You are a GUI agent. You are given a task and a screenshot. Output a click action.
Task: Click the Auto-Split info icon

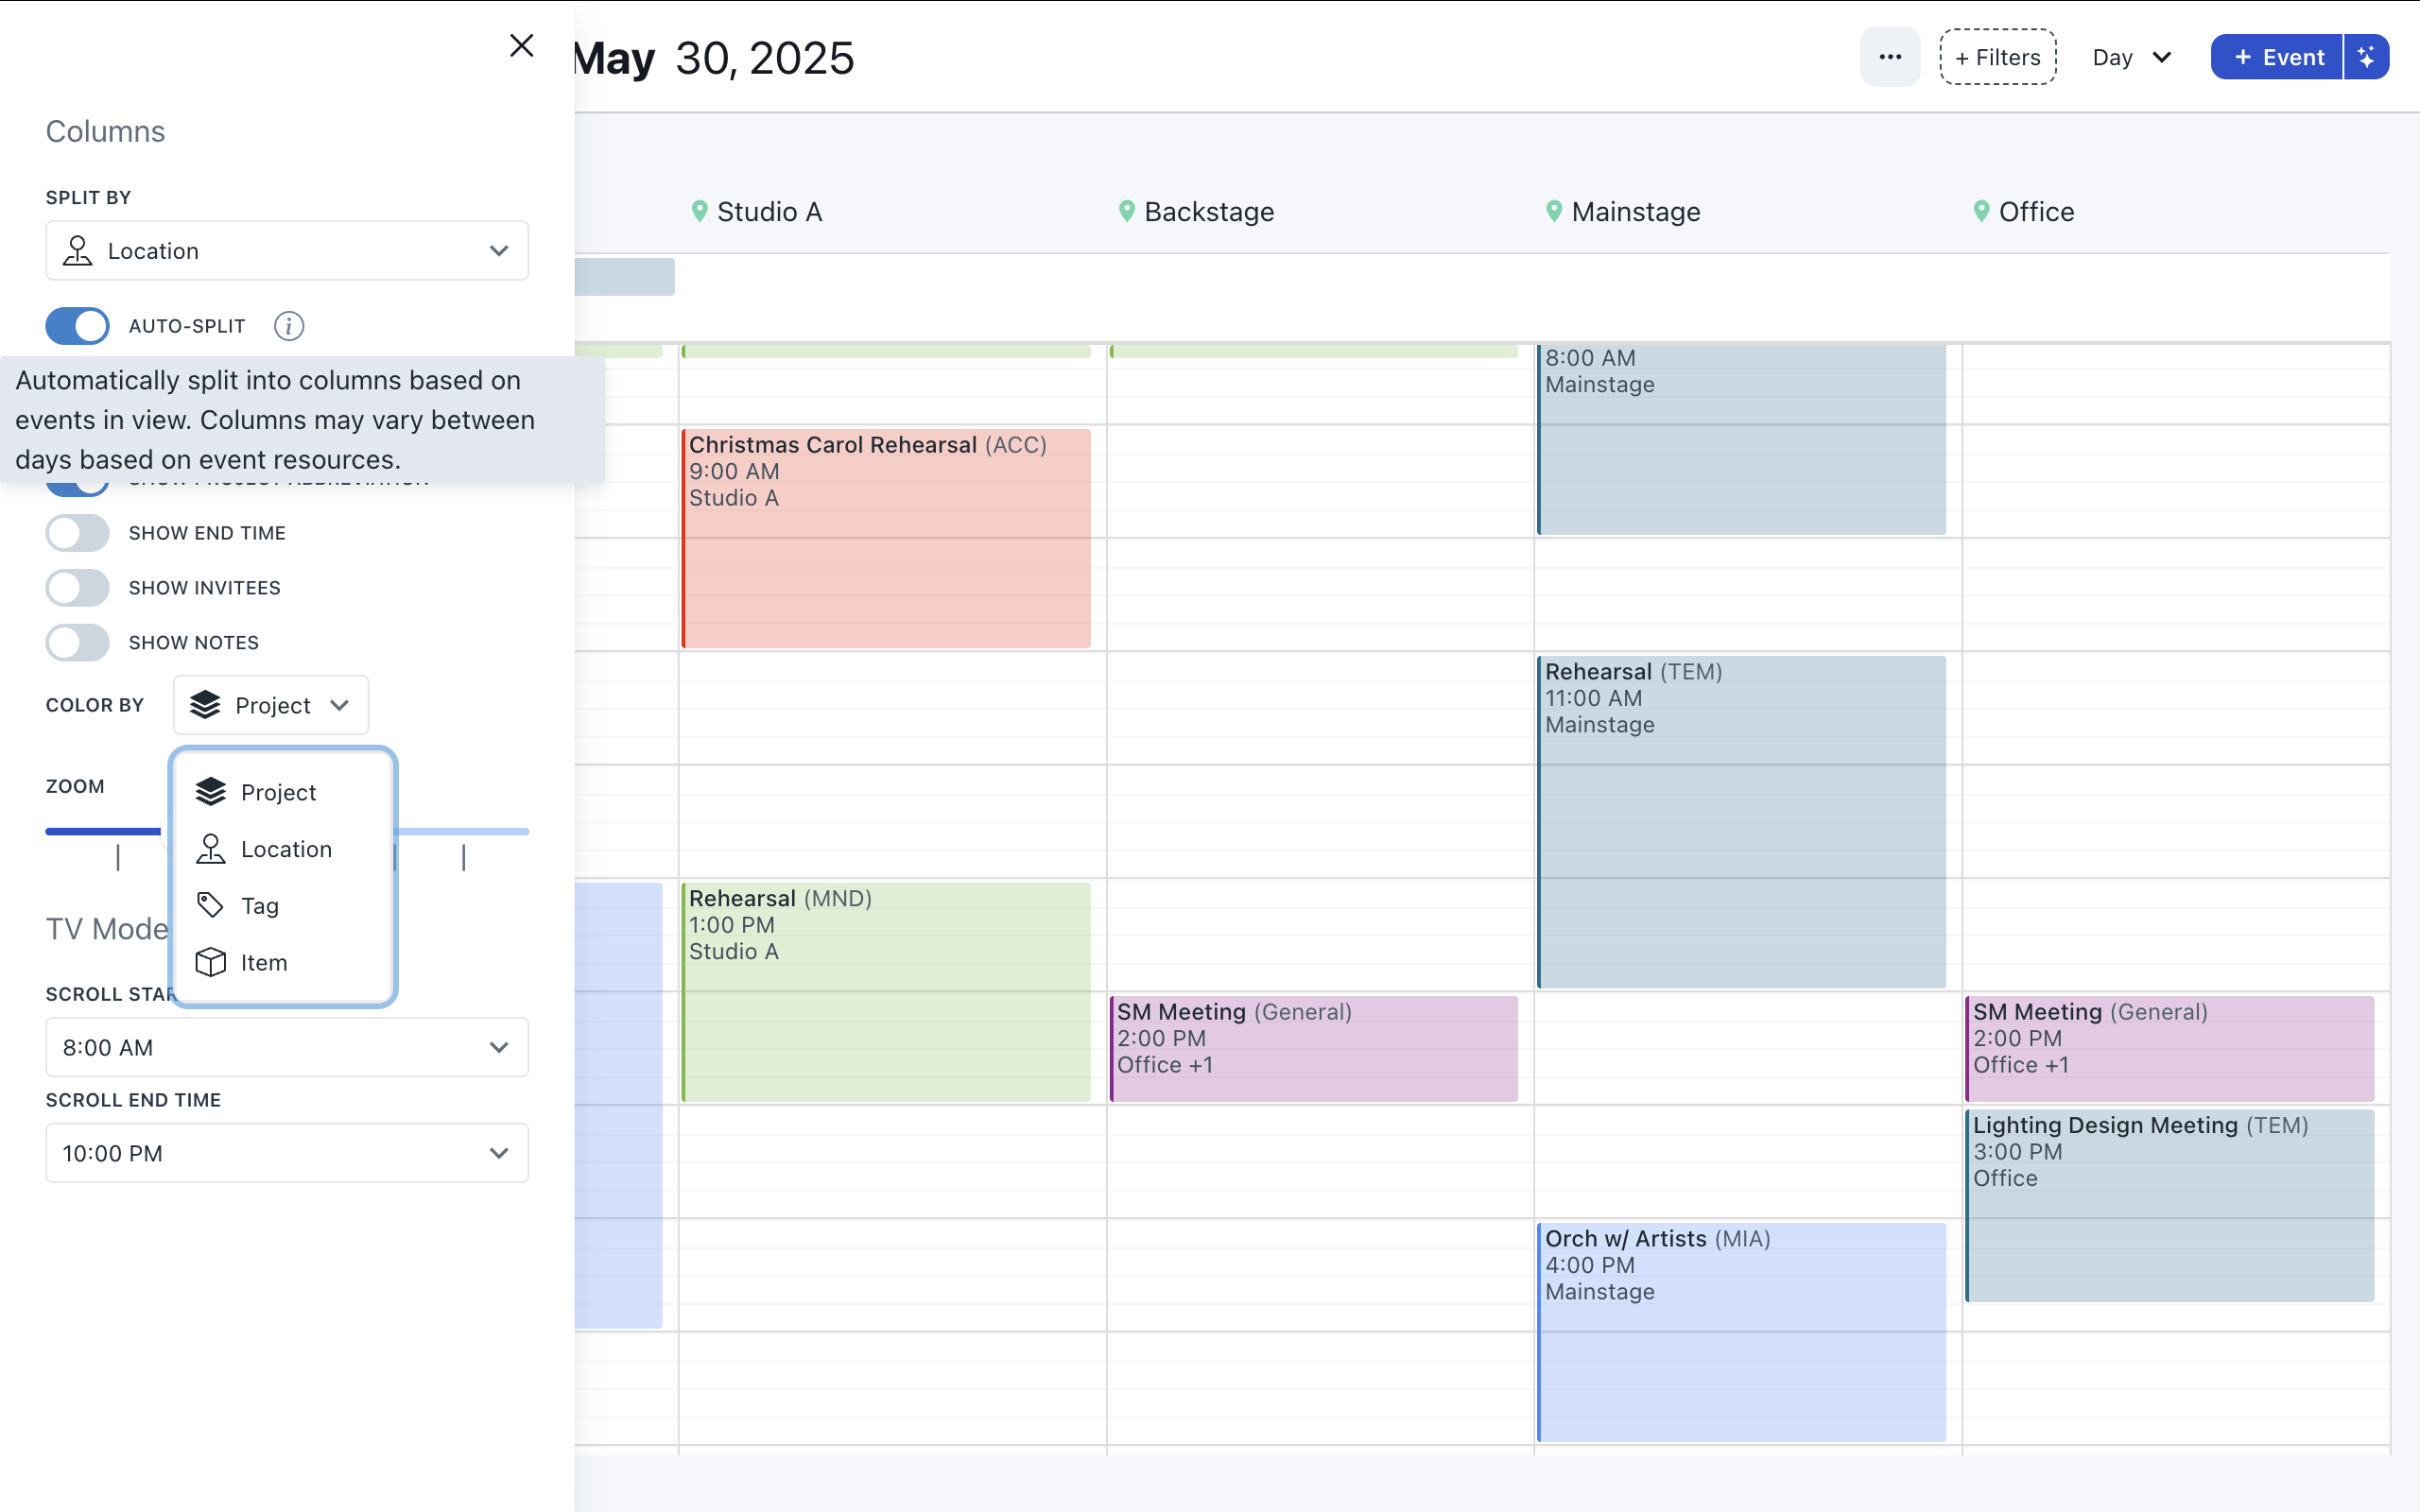[x=289, y=326]
